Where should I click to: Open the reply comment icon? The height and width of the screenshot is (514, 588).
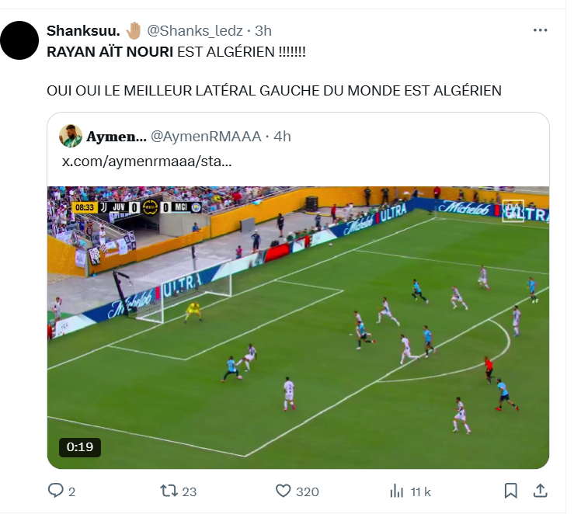tap(56, 491)
